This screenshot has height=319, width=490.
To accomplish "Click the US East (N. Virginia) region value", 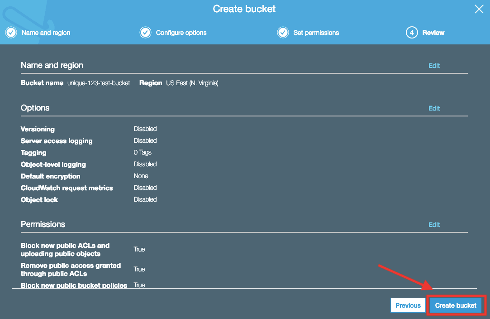I will tap(192, 83).
